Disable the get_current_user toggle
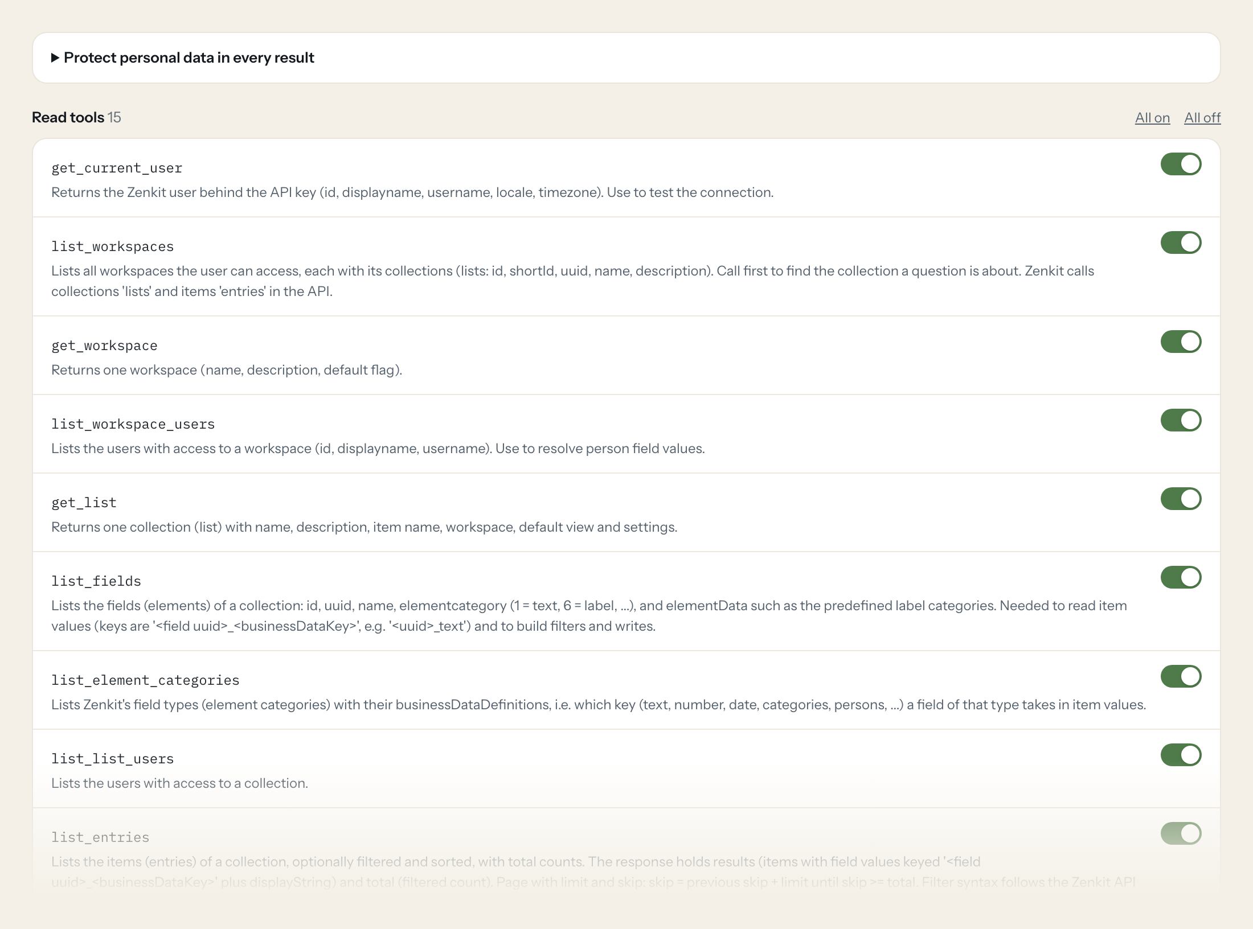1253x929 pixels. click(x=1181, y=164)
